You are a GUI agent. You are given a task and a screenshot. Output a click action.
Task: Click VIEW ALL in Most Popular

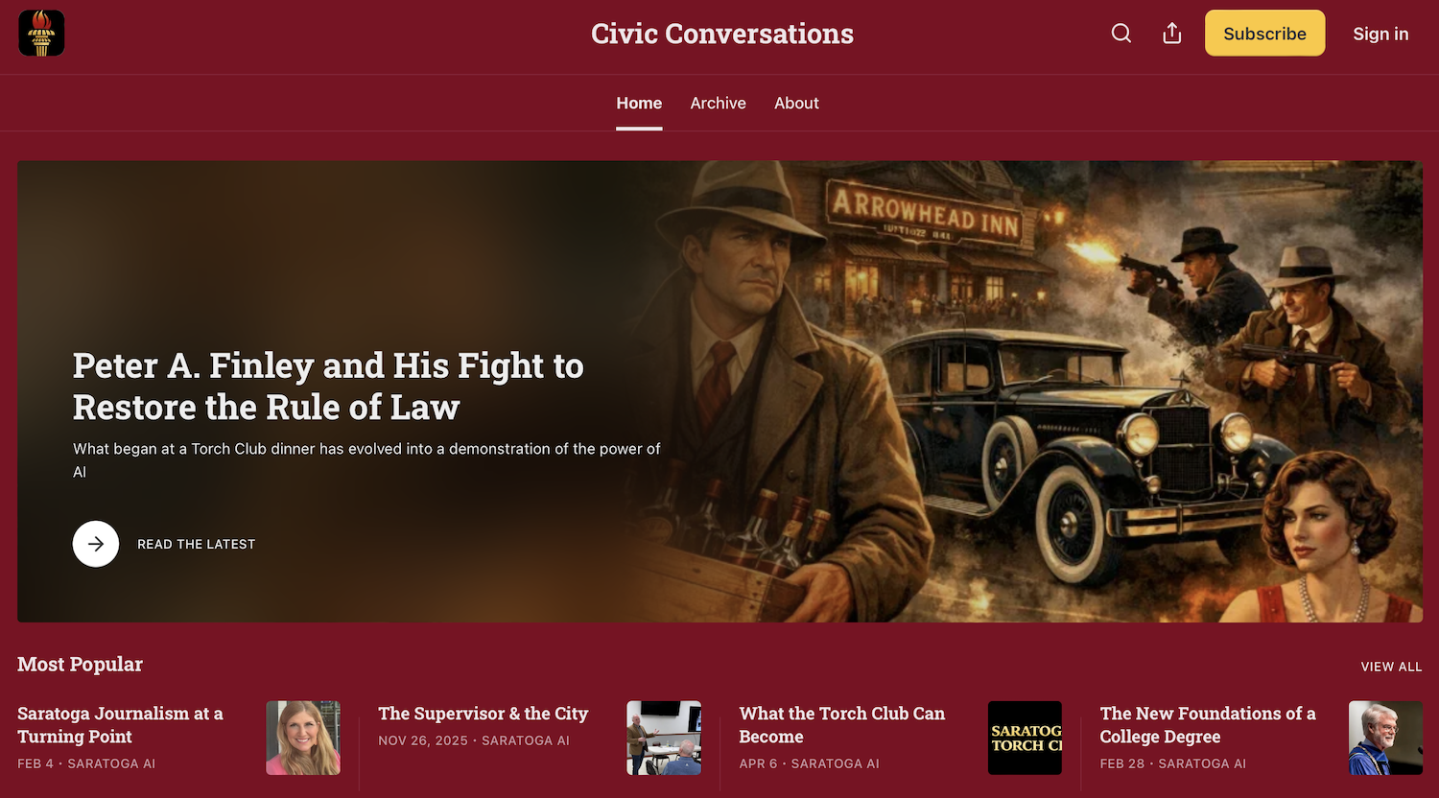coord(1391,667)
